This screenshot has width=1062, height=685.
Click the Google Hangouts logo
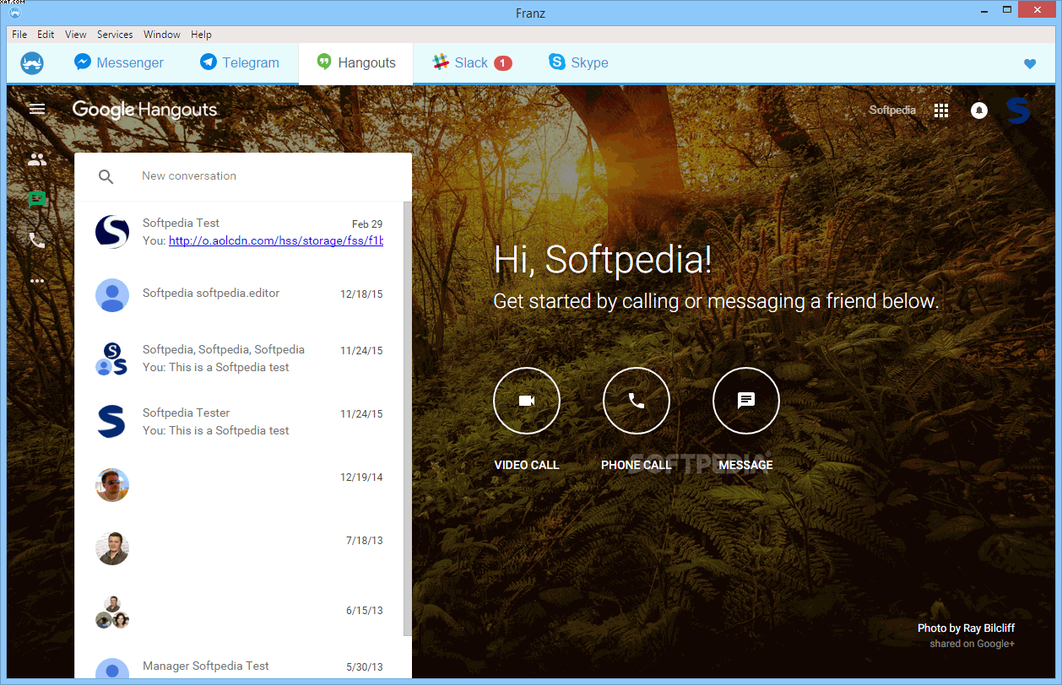tap(144, 110)
